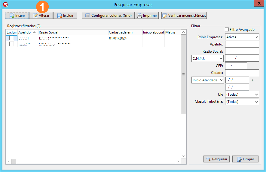Image resolution: width=266 pixels, height=172 pixels.
Task: Click the Inserir button icon
Action: click(12, 16)
